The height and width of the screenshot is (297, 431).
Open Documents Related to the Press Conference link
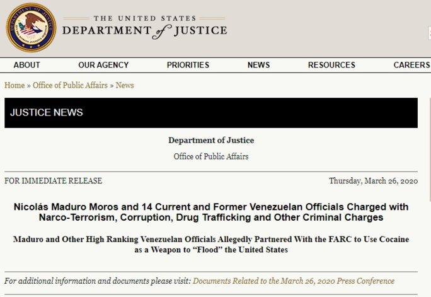tap(294, 281)
